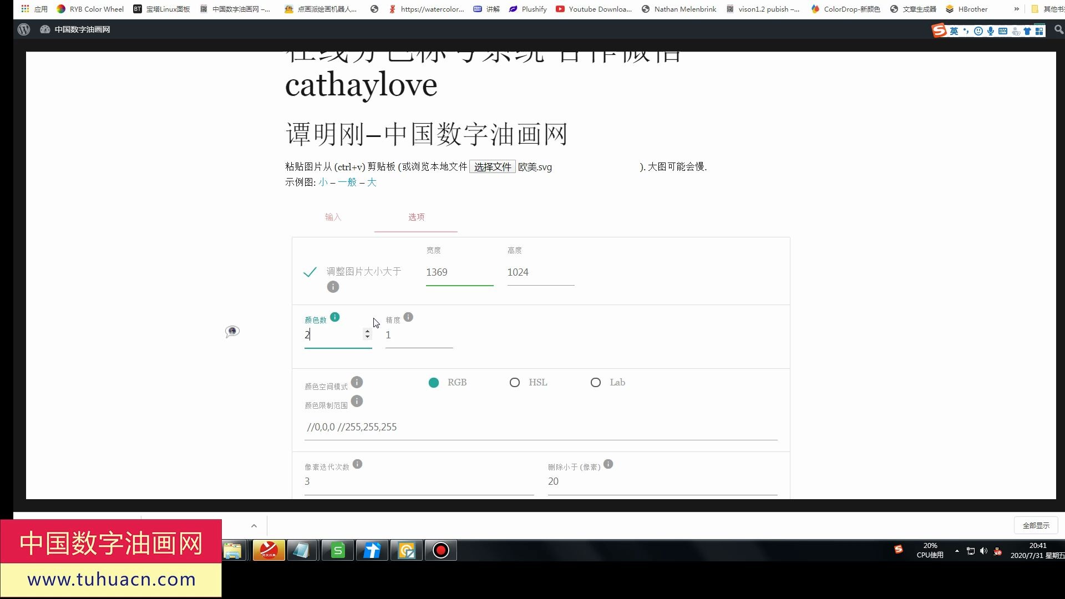The height and width of the screenshot is (599, 1065).
Task: Click the admin bar search magnifier
Action: 1059,29
